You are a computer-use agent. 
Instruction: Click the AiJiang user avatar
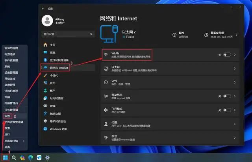pyautogui.click(x=47, y=20)
